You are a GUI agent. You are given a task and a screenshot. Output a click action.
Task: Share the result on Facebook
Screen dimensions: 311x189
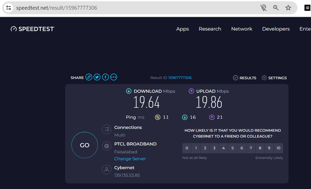tap(105, 77)
